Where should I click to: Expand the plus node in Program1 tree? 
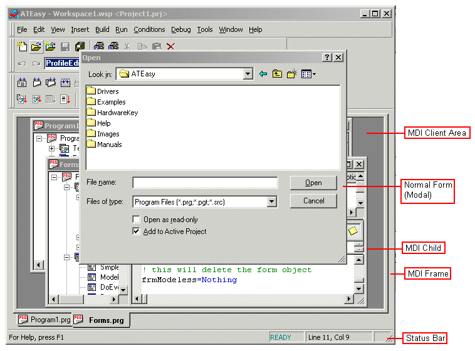(52, 148)
